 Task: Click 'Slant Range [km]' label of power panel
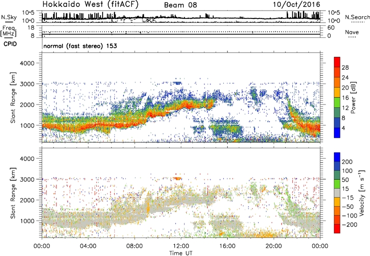point(13,98)
